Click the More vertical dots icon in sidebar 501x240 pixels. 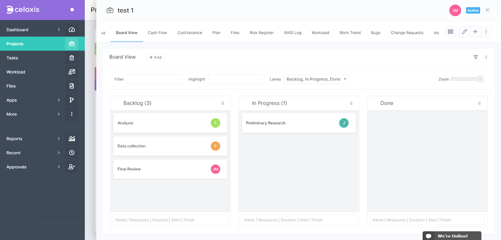tap(72, 114)
